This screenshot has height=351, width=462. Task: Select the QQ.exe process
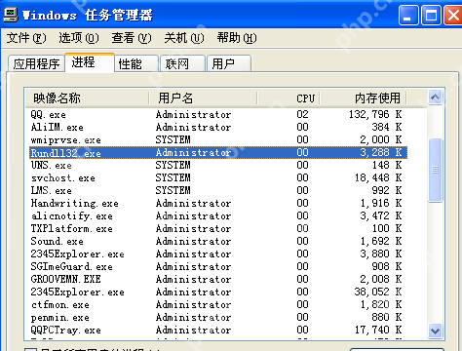[x=218, y=114]
